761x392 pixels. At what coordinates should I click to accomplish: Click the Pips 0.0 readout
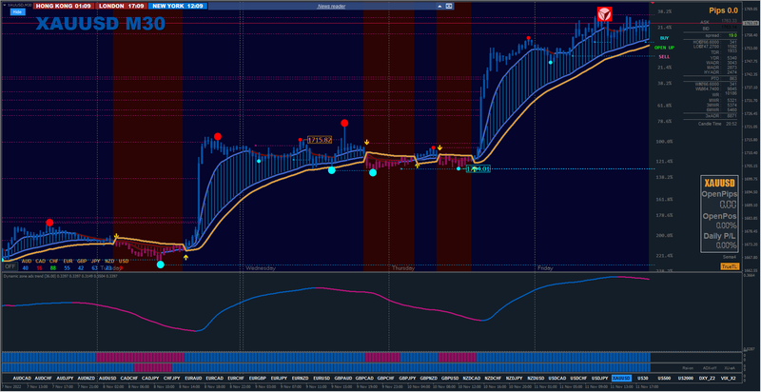723,10
